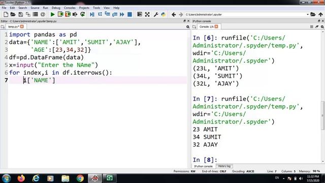Open the Search menu

22,8
